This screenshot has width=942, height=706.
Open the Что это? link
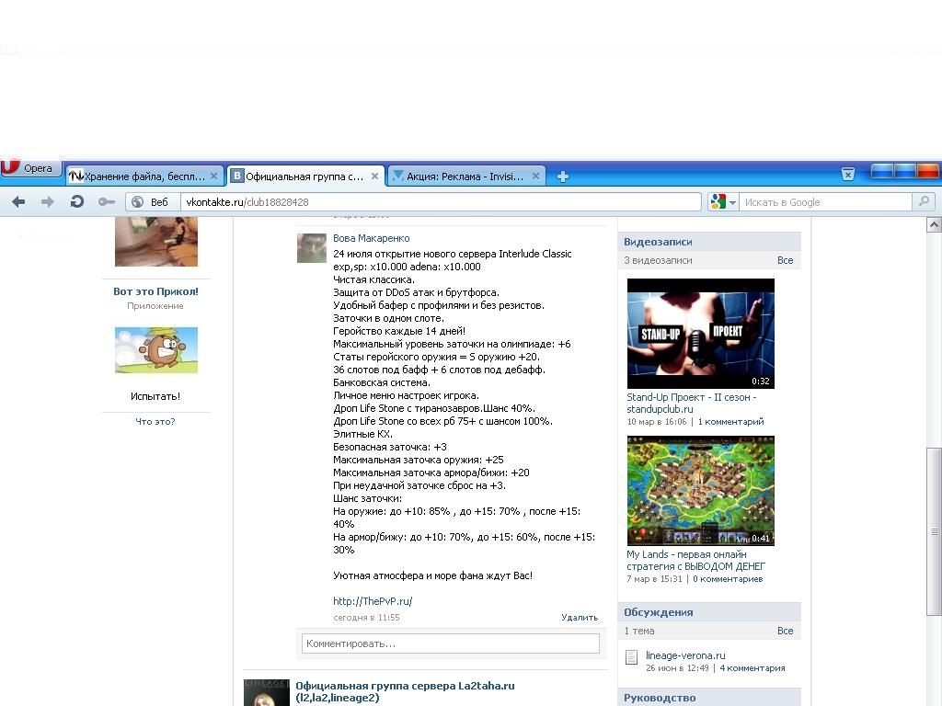click(x=155, y=421)
